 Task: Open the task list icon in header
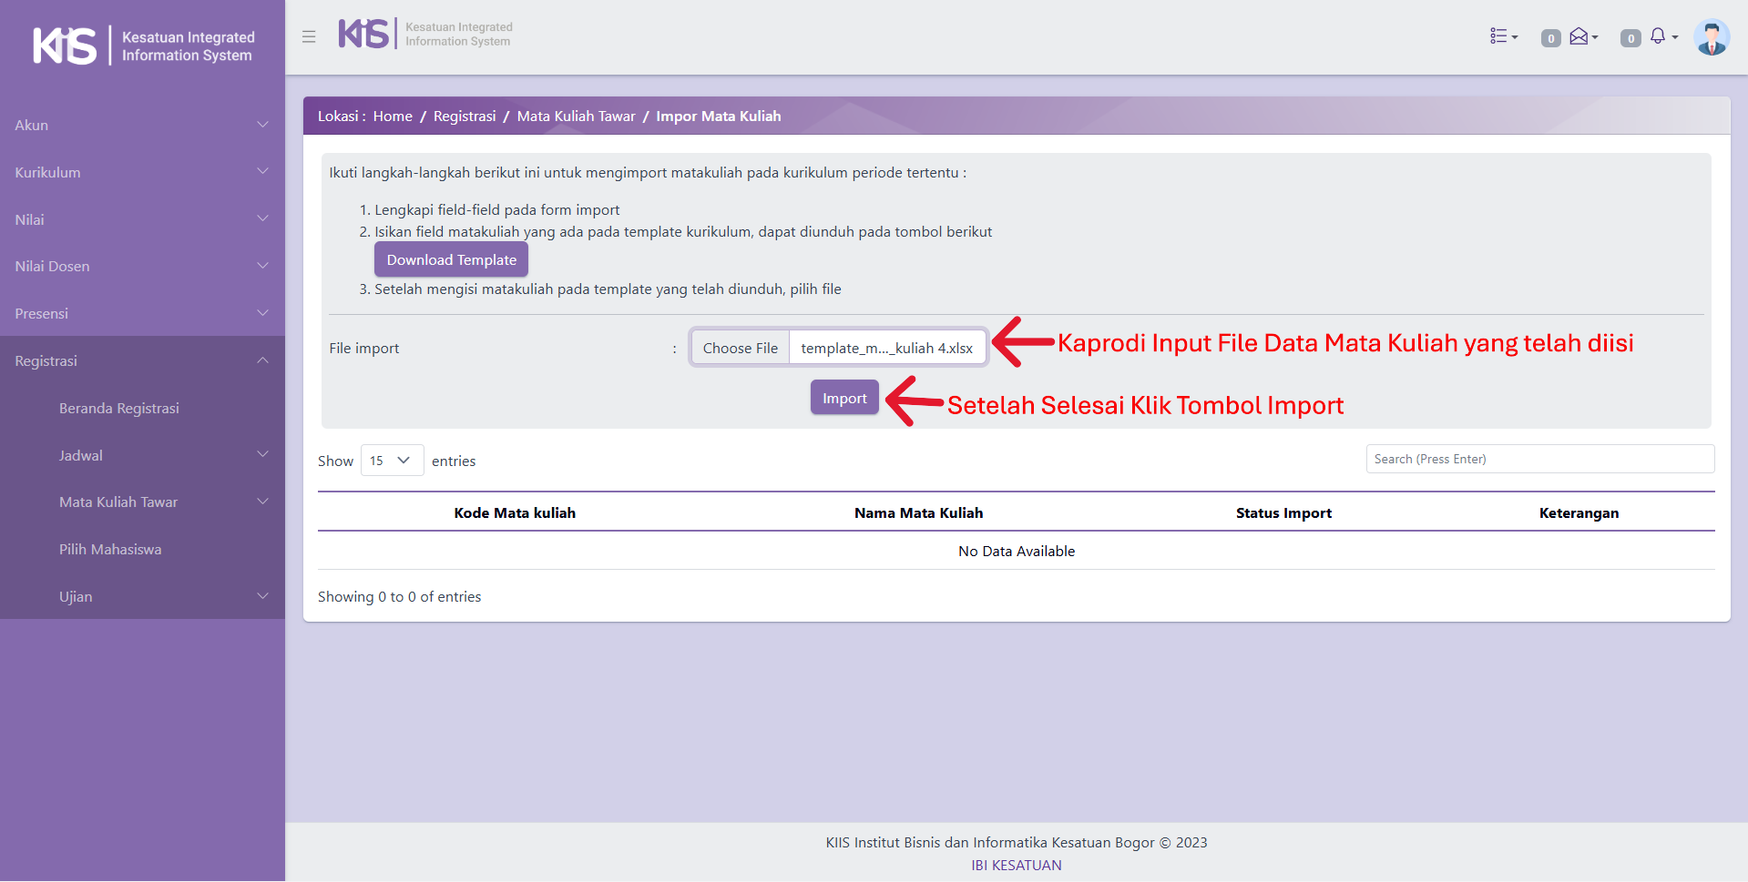click(1502, 36)
